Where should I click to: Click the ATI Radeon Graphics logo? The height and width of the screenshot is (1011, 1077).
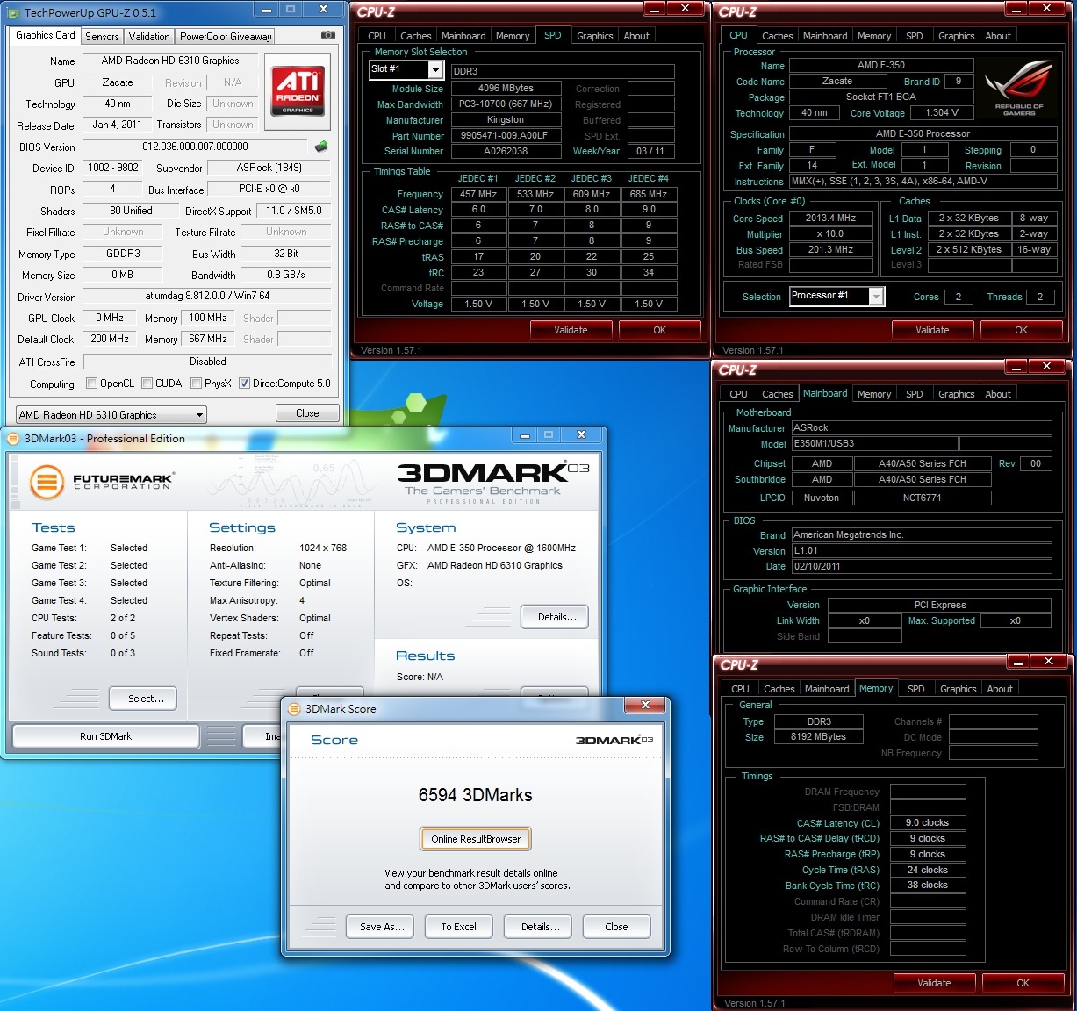click(x=298, y=91)
